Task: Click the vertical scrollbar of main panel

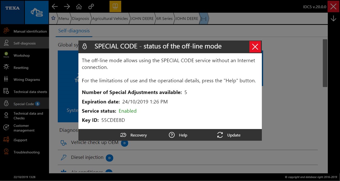Action: 325,63
